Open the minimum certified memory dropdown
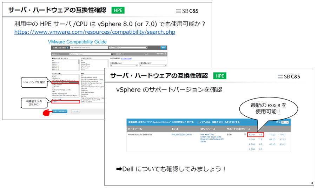The height and width of the screenshot is (188, 318). (x=124, y=65)
